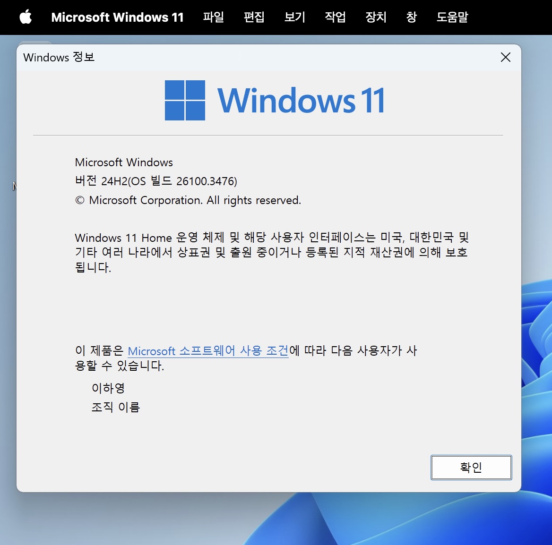The height and width of the screenshot is (545, 552).
Task: Open the 창 menu
Action: tap(411, 17)
